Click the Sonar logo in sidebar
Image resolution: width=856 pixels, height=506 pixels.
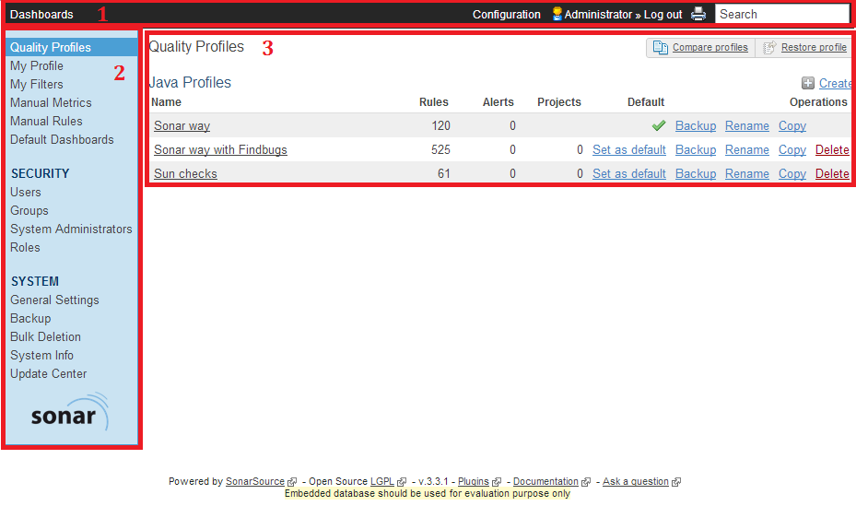point(70,412)
